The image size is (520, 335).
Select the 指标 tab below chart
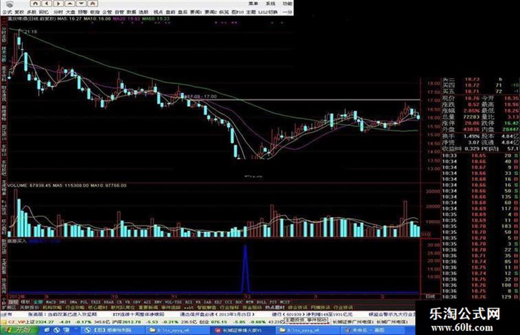click(x=13, y=302)
